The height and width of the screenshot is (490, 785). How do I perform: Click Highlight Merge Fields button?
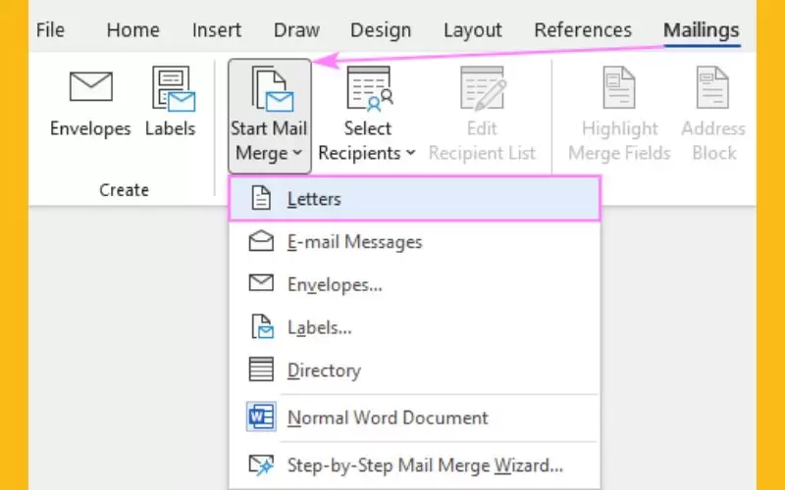pyautogui.click(x=619, y=115)
